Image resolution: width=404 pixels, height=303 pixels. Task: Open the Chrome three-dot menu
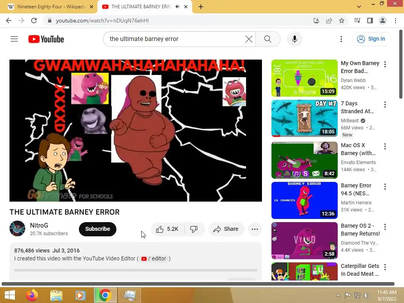(x=395, y=21)
